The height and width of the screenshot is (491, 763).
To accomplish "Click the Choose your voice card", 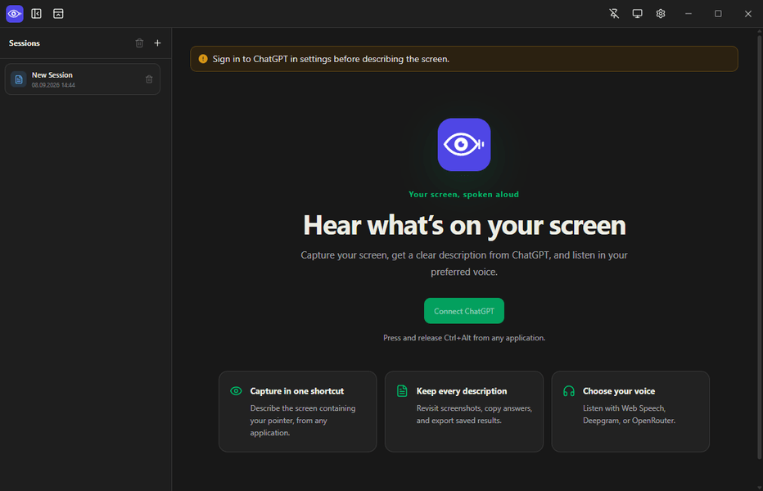I will [x=630, y=412].
